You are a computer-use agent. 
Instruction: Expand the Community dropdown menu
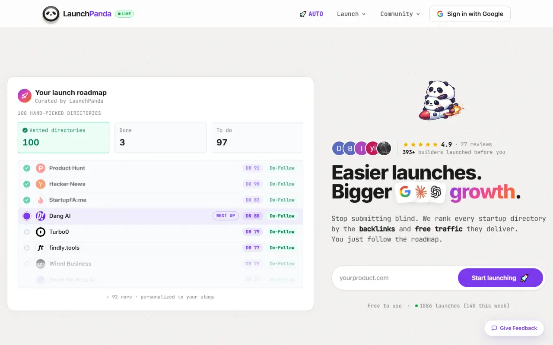click(x=400, y=14)
